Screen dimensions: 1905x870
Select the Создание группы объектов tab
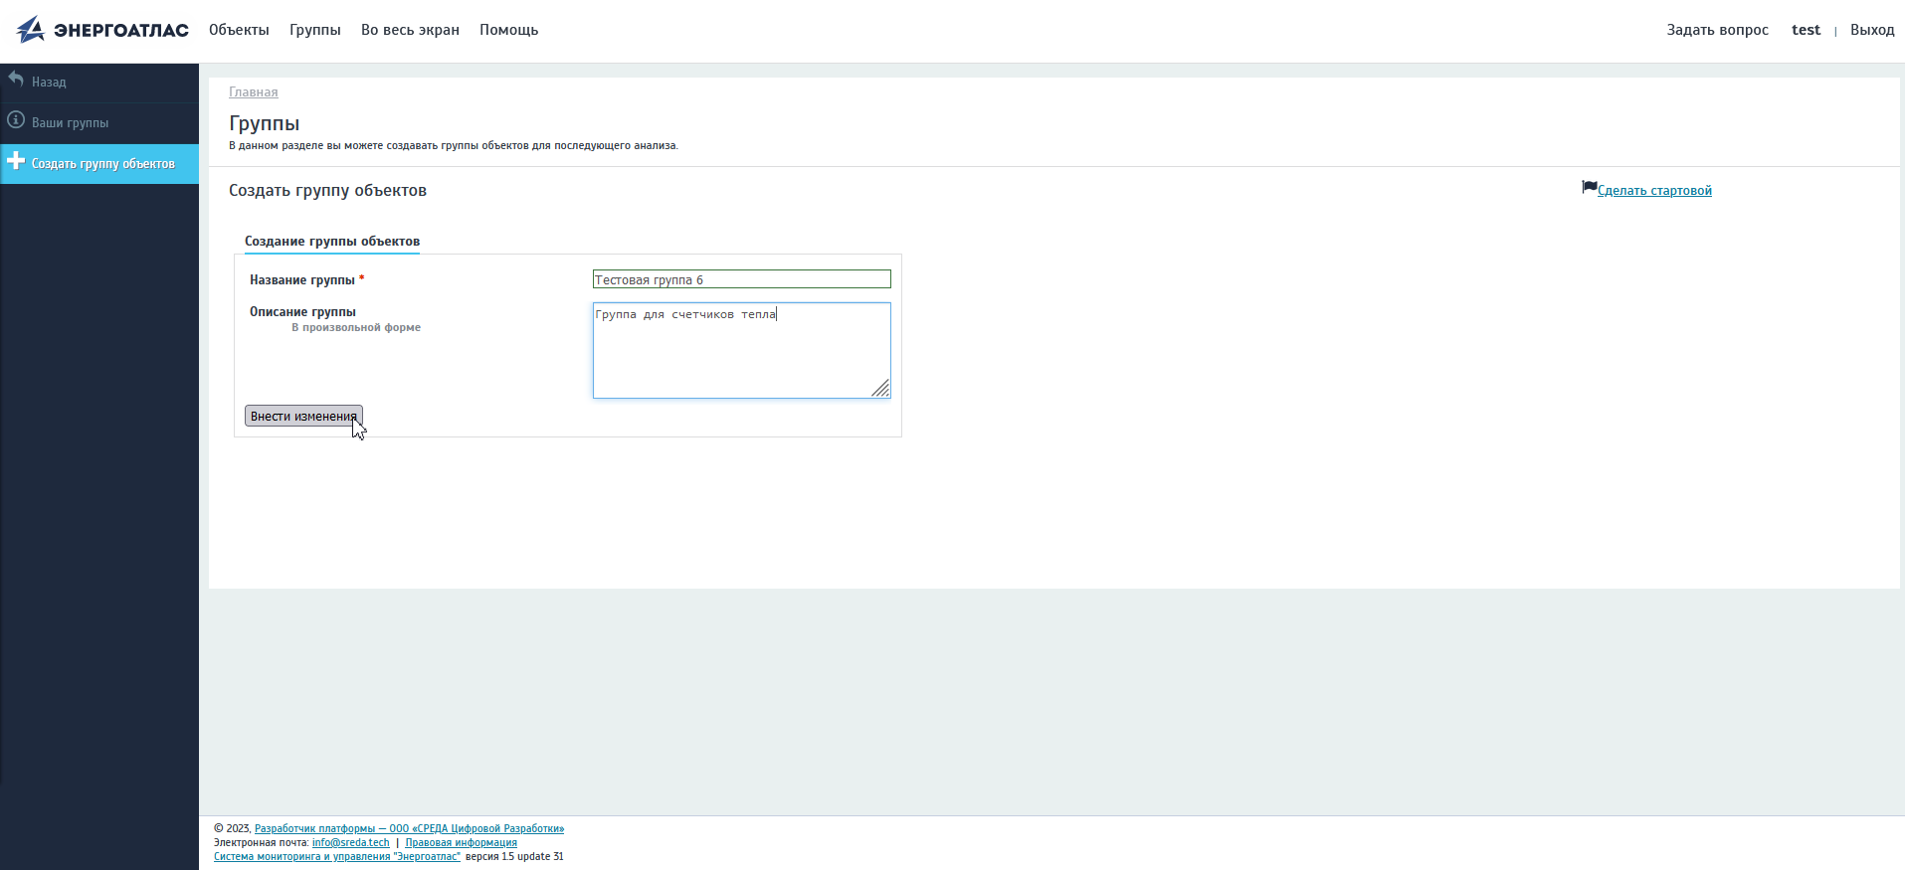click(x=332, y=242)
